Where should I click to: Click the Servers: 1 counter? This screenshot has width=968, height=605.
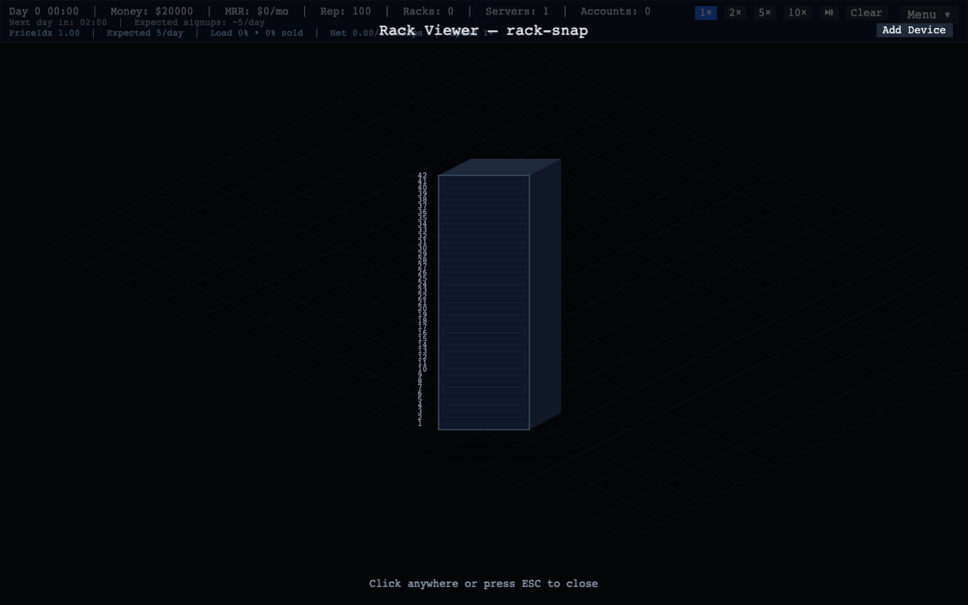tap(517, 11)
